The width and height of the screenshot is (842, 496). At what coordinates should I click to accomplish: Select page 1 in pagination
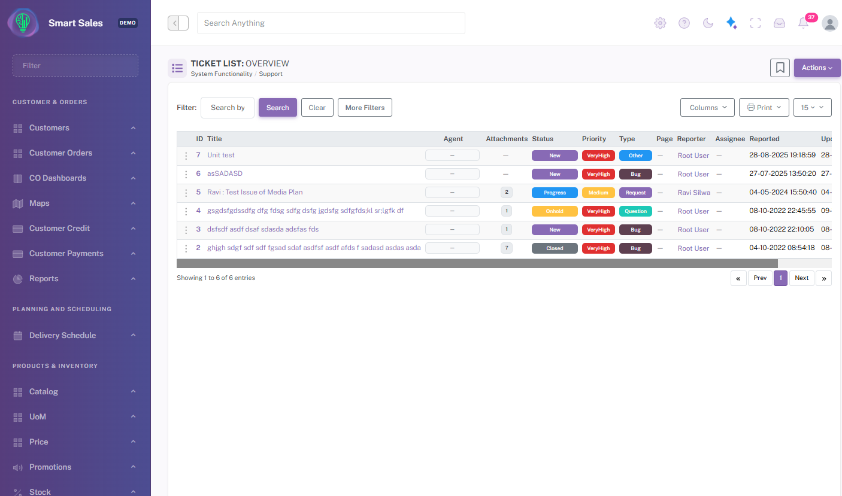(780, 278)
